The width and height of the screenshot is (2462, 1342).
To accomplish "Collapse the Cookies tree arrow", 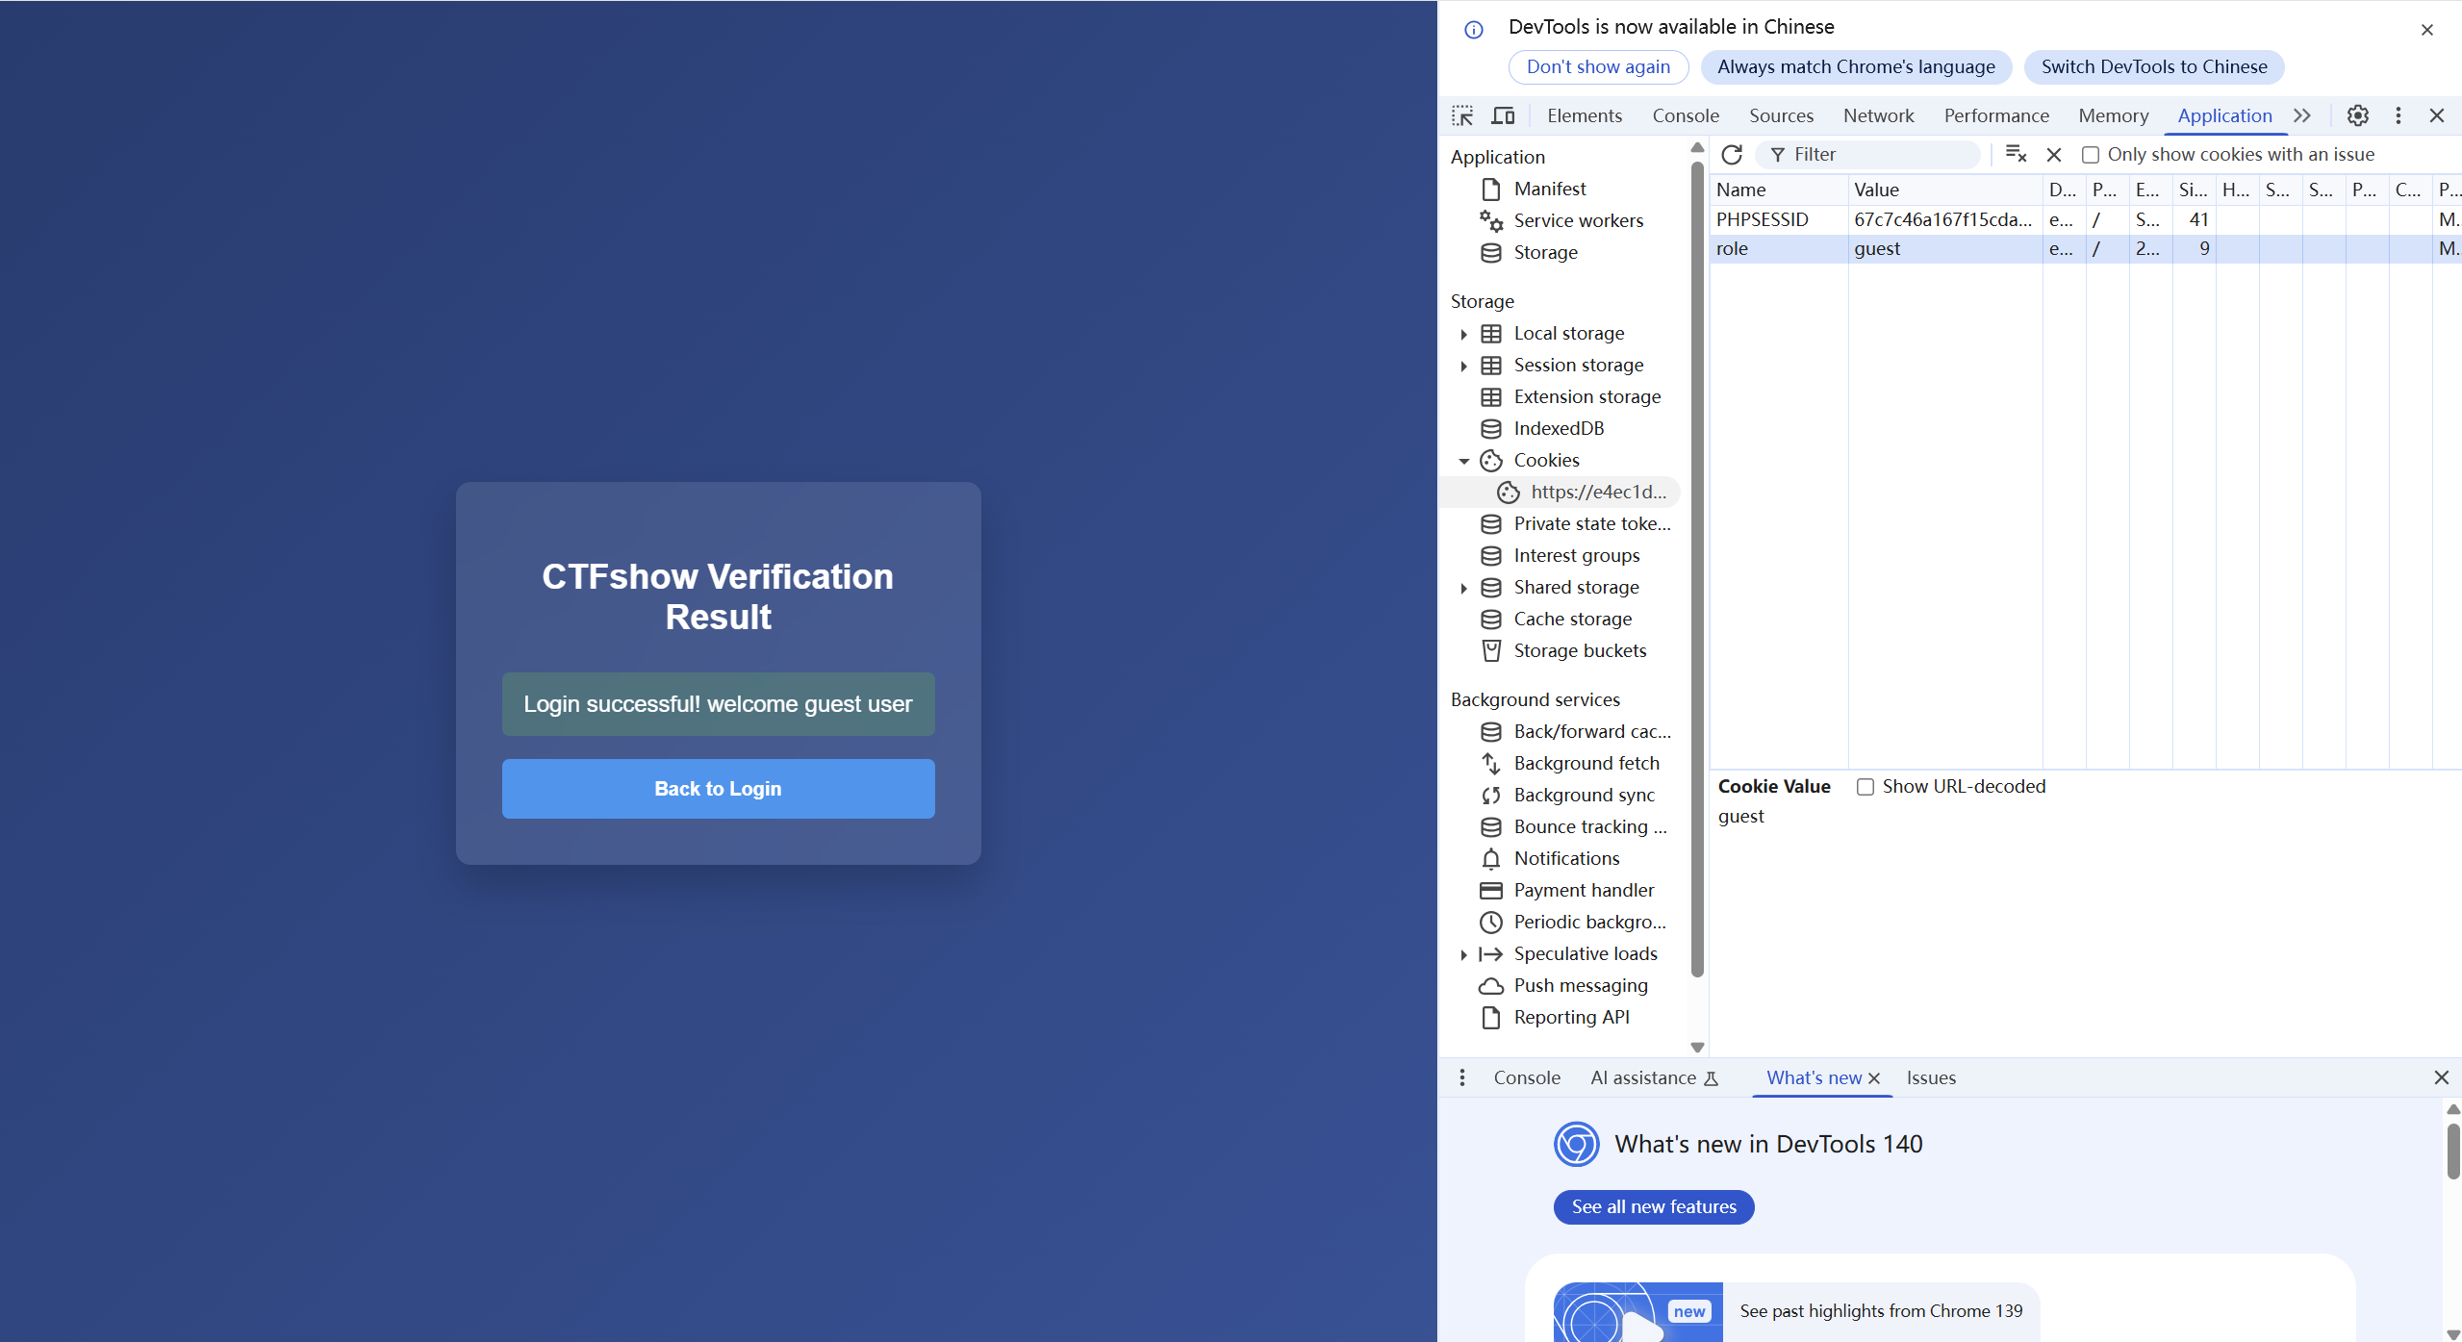I will click(1463, 462).
